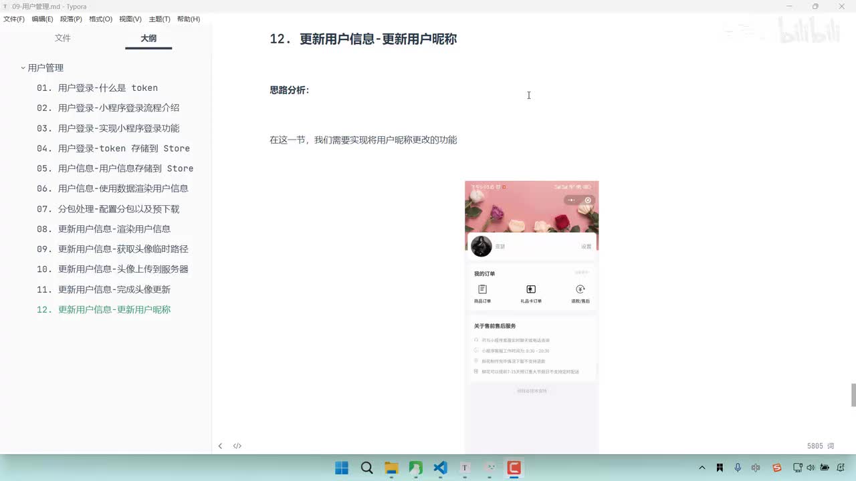The image size is (856, 481).
Task: Go to outline item 10 头像上传到服务器
Action: (x=112, y=269)
